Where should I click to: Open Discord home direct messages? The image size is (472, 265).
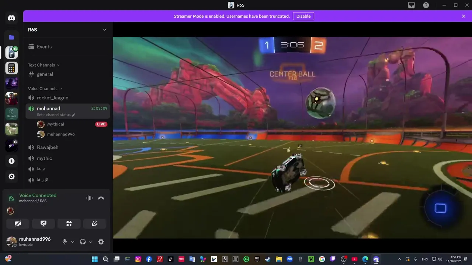tap(11, 18)
